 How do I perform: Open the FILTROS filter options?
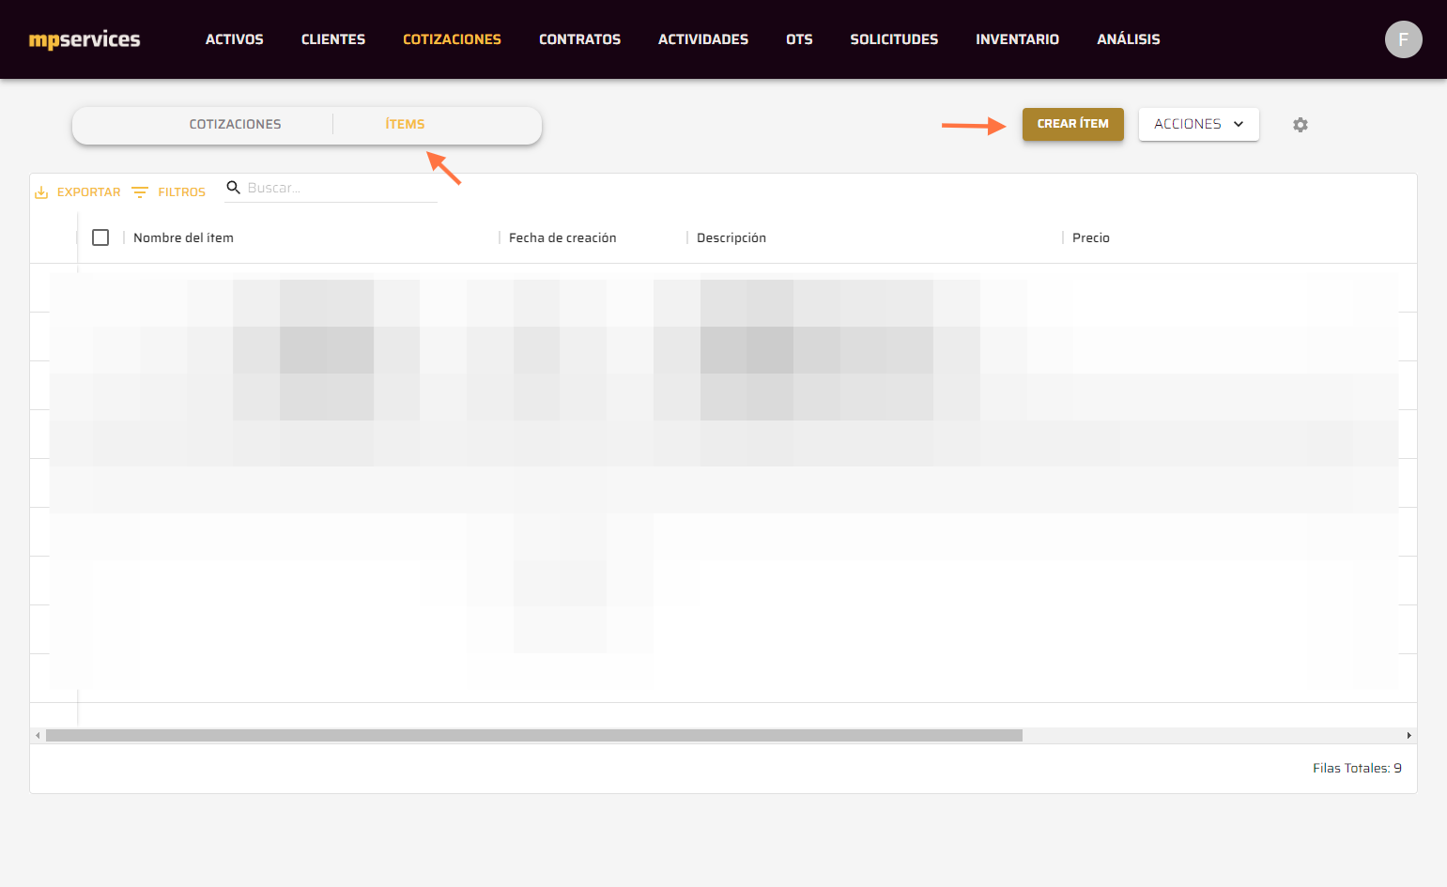(x=168, y=192)
